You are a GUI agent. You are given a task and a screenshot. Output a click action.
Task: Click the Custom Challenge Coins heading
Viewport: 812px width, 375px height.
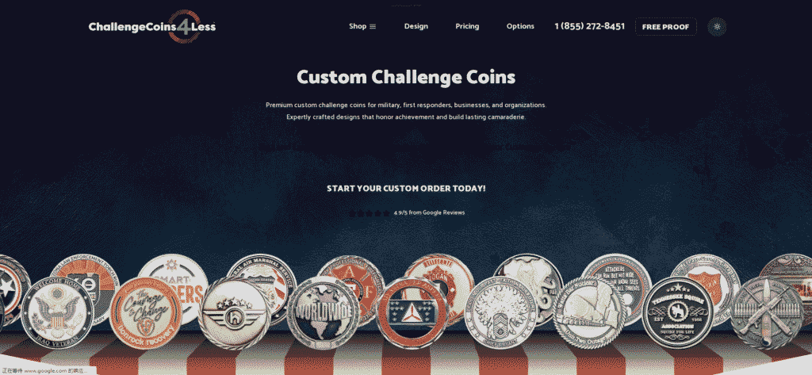[406, 77]
